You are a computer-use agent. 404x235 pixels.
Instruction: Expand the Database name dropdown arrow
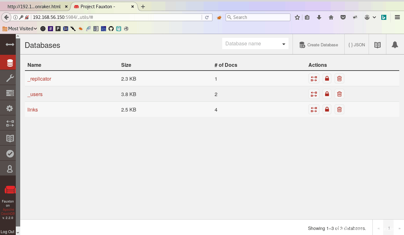(283, 44)
